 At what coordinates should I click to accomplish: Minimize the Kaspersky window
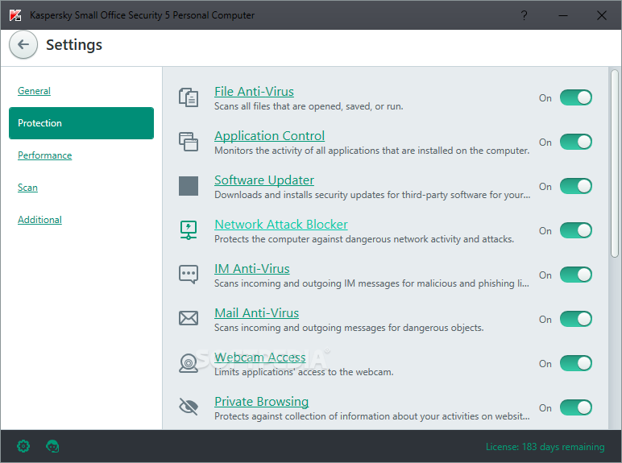563,15
